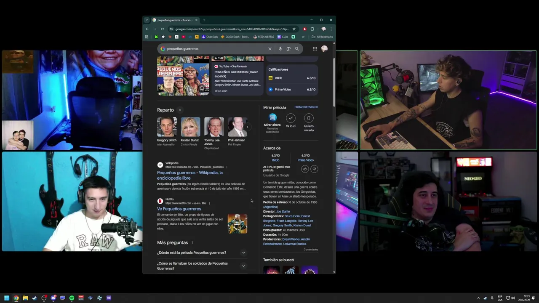Reload the Google search page
539x303 pixels.
pos(162,29)
